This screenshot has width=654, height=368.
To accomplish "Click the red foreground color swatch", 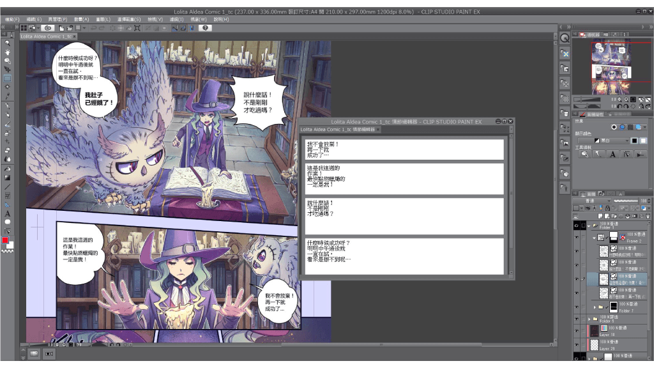I will (x=5, y=240).
